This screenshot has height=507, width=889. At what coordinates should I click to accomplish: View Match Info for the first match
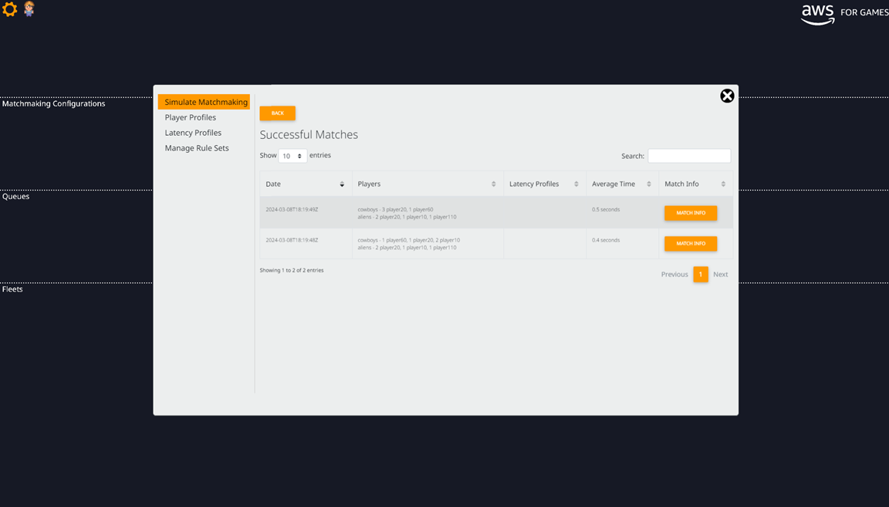[690, 212]
